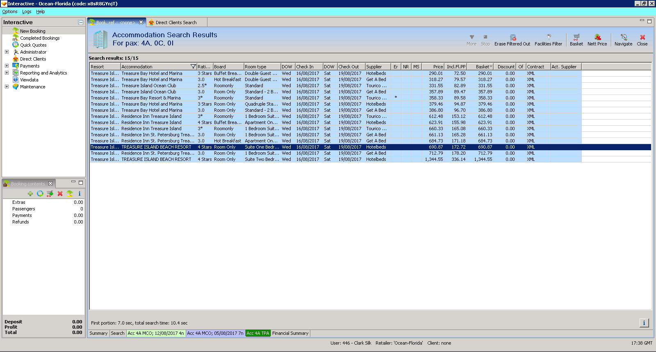Open Completed Bookings in the sidebar

(40, 38)
